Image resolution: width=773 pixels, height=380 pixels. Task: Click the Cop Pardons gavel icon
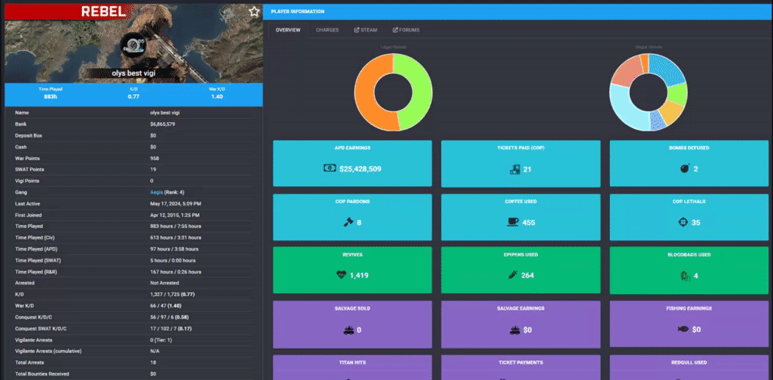click(348, 222)
